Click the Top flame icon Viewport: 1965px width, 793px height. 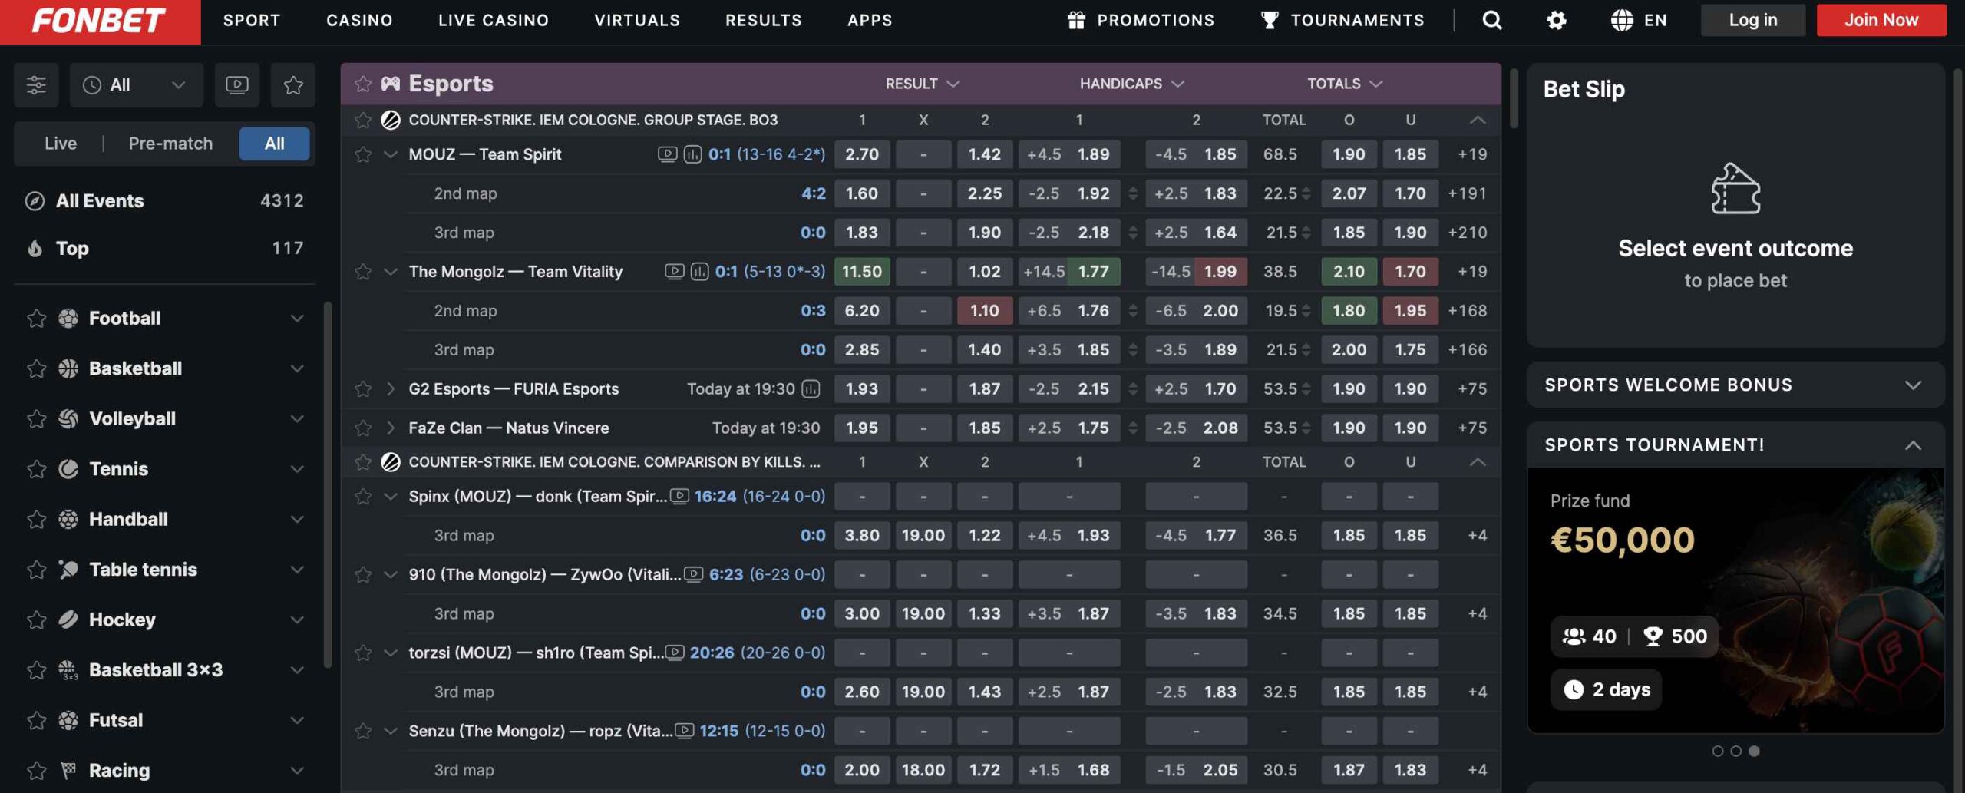coord(35,248)
